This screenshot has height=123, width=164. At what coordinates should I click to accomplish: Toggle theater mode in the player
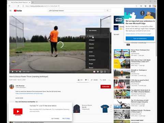[x=105, y=72]
